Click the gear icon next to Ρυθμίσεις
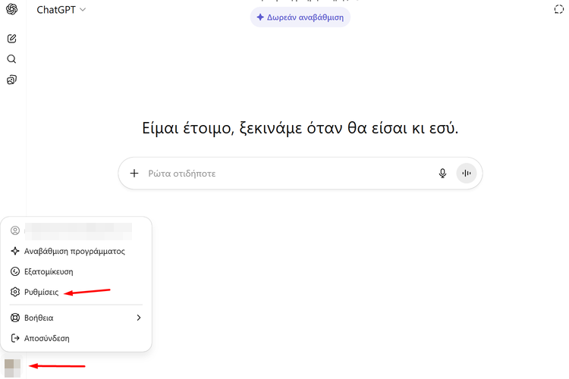 click(15, 292)
